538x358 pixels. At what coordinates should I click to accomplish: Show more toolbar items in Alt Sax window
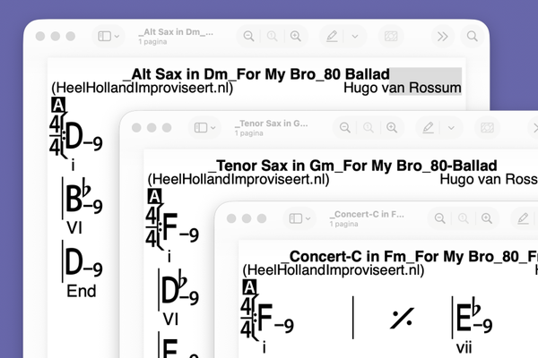pyautogui.click(x=443, y=36)
